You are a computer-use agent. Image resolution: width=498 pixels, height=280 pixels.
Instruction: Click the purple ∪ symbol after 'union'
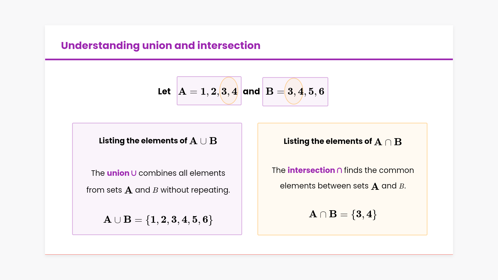click(x=134, y=173)
